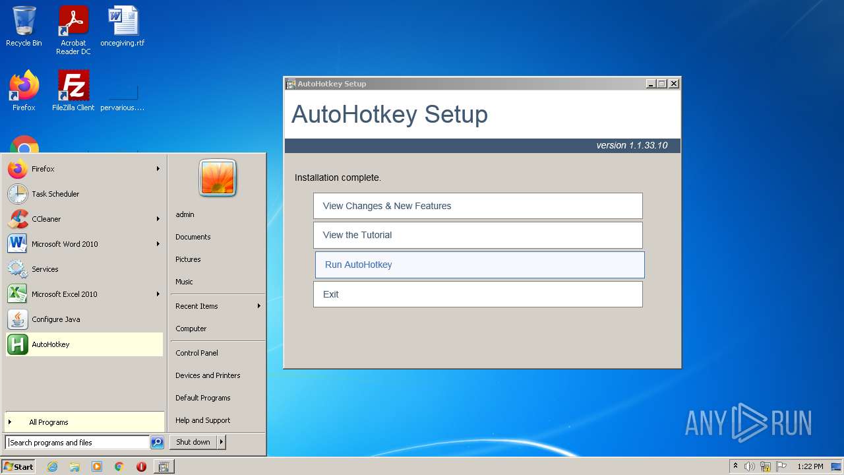Open Documents from the Start menu
The image size is (844, 475).
[218, 237]
